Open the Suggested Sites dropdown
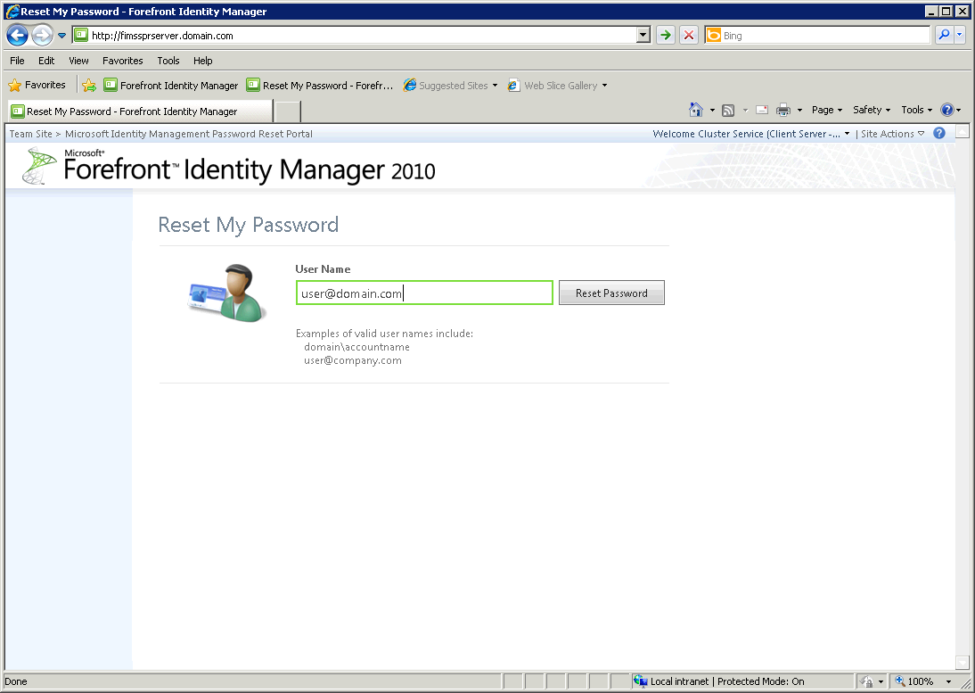Image resolution: width=975 pixels, height=693 pixels. point(451,86)
